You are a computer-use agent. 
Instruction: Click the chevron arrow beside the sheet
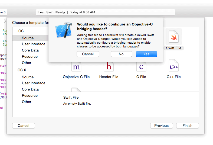point(5,21)
